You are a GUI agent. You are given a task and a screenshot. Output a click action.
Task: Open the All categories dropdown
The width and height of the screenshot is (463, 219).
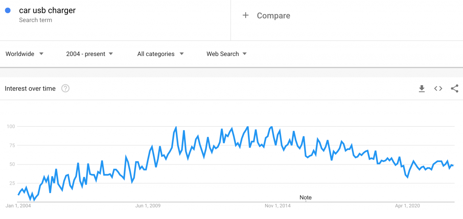161,54
